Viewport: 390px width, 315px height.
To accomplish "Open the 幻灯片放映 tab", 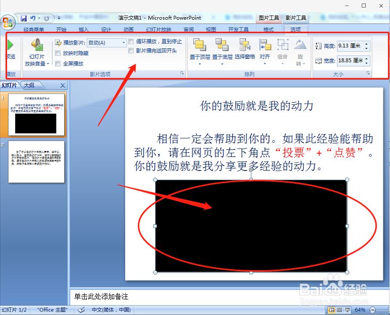I will (x=159, y=30).
